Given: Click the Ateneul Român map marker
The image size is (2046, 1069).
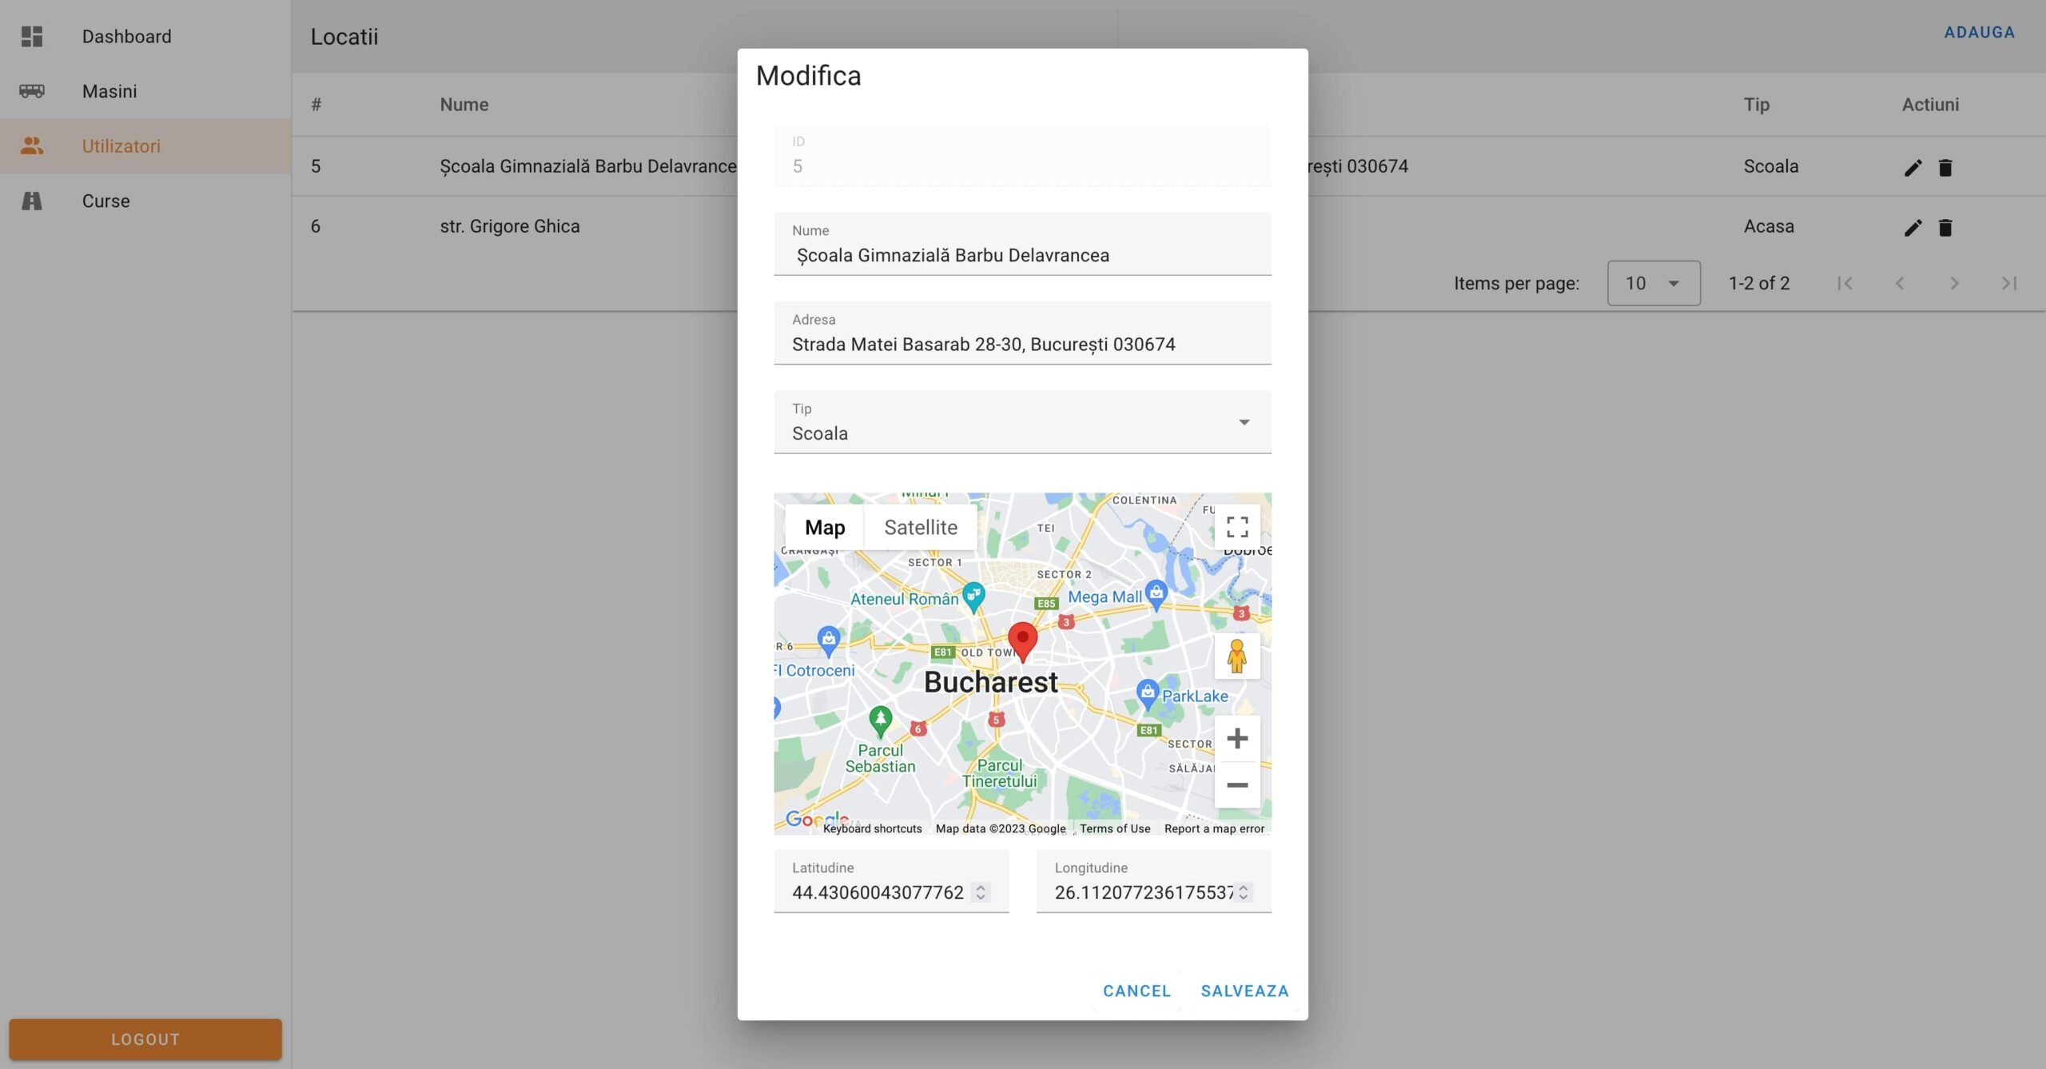Looking at the screenshot, I should coord(973,596).
